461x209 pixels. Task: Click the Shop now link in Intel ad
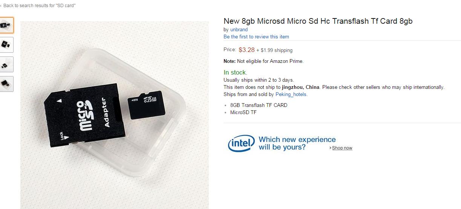click(342, 148)
